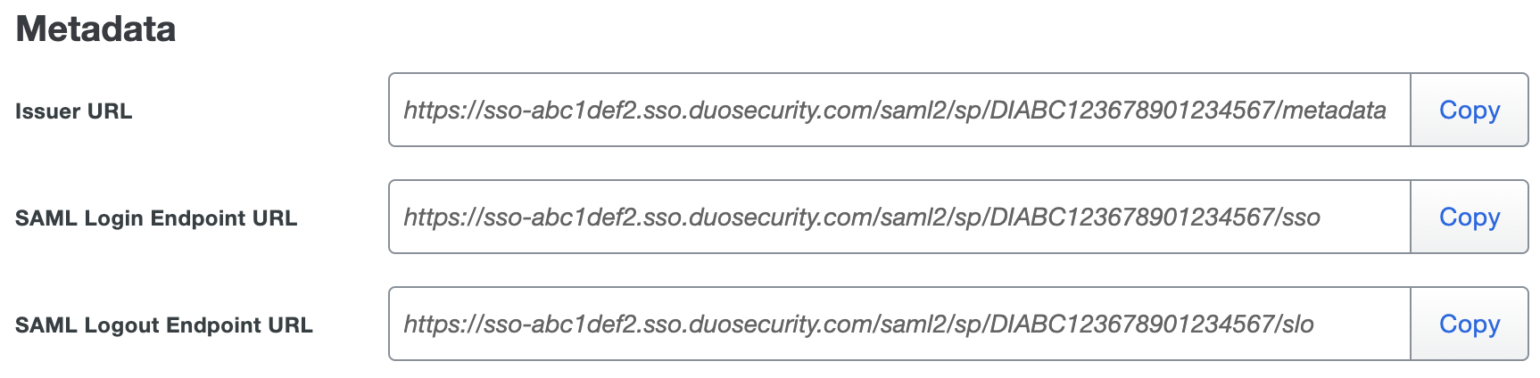Click the Metadata section heading
This screenshot has width=1540, height=378.
[95, 29]
